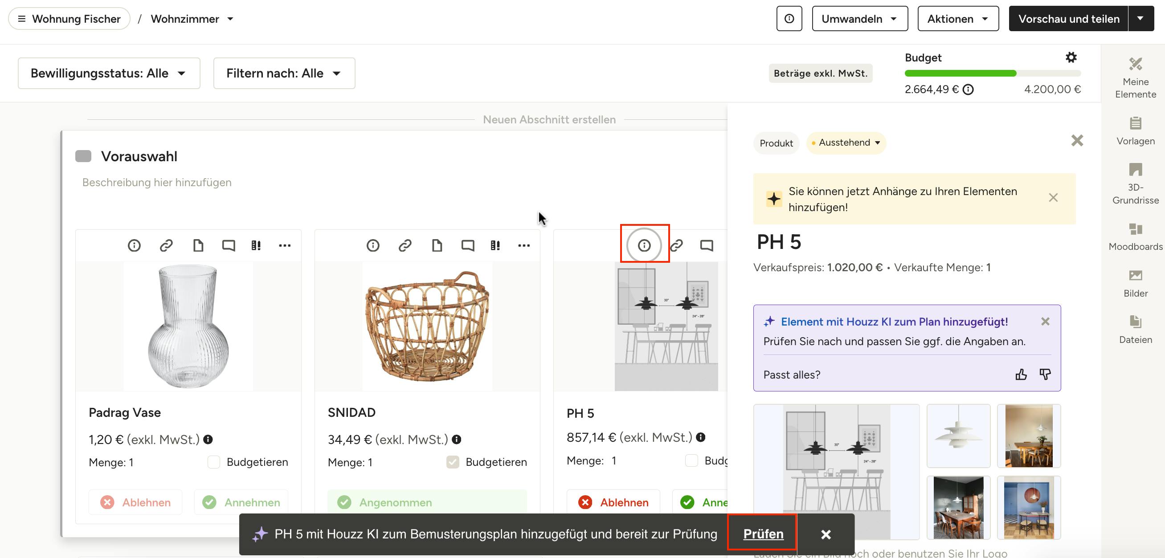Screen dimensions: 1165x558
Task: Click Vorauswahl section color swatch
Action: [83, 156]
